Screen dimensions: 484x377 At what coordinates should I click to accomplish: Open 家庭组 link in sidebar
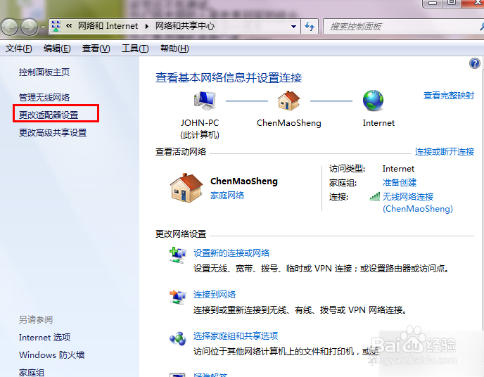(32, 372)
